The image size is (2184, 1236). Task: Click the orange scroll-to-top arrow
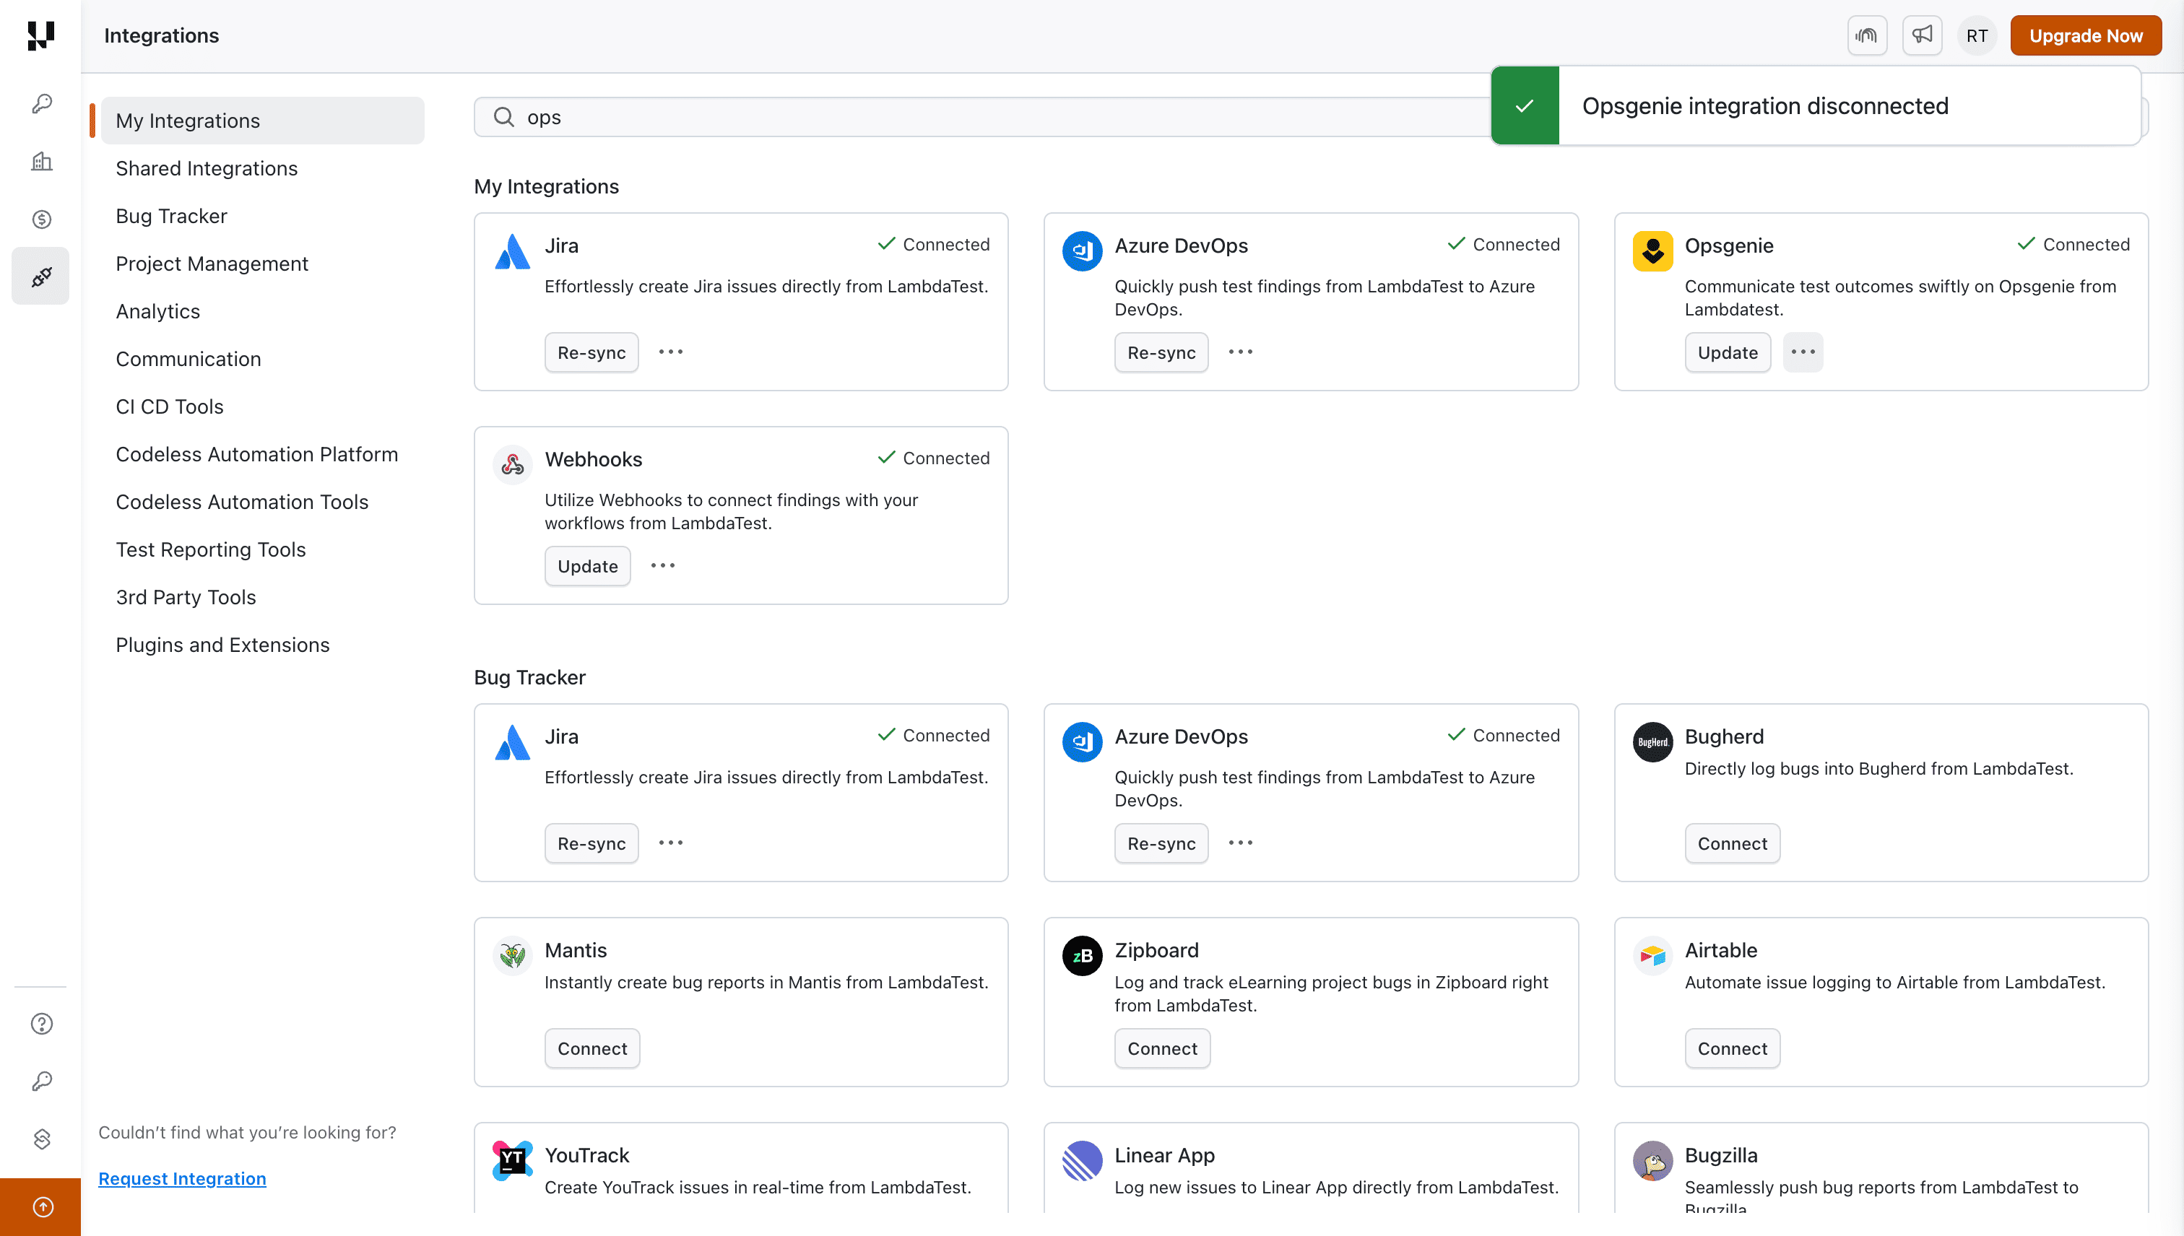(40, 1206)
